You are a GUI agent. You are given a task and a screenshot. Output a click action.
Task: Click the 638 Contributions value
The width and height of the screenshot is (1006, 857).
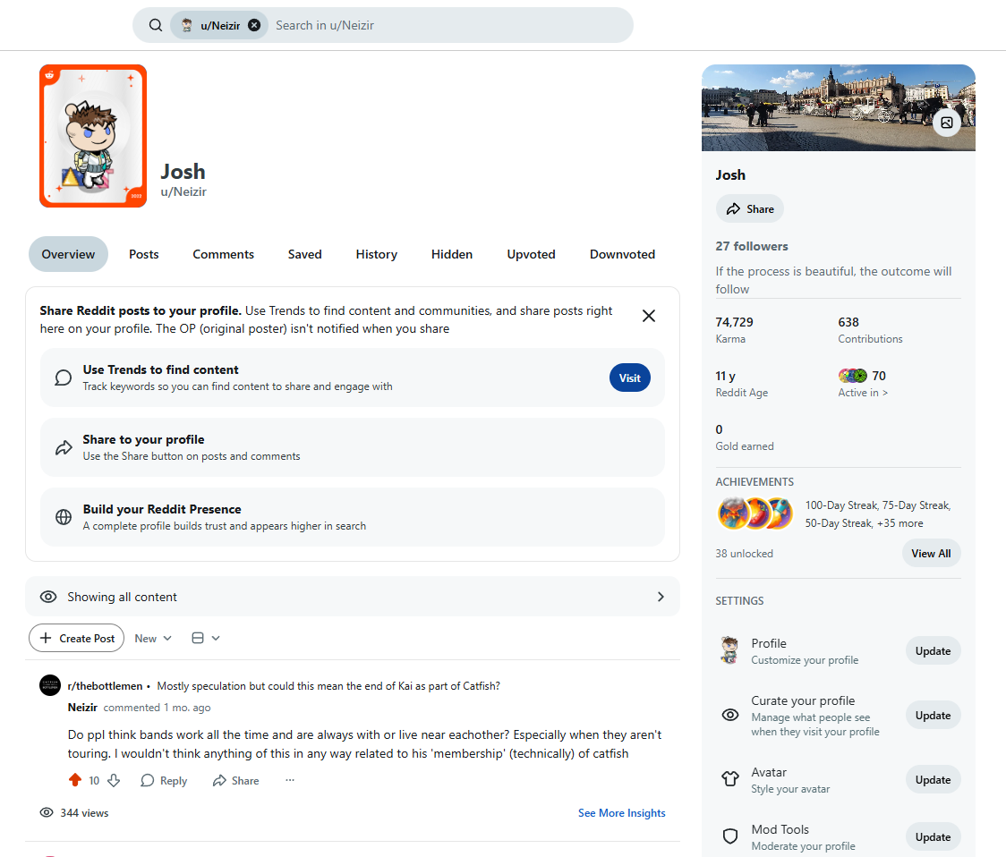[848, 322]
